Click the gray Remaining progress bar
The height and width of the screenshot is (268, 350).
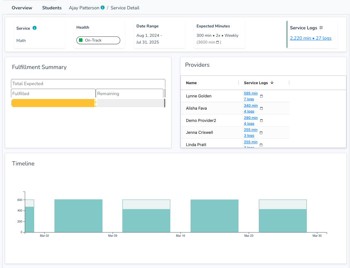131,103
